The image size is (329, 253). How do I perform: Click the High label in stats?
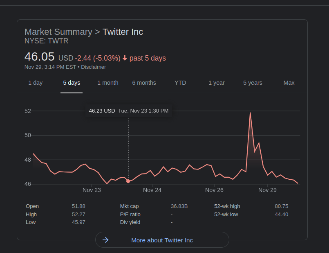click(31, 215)
